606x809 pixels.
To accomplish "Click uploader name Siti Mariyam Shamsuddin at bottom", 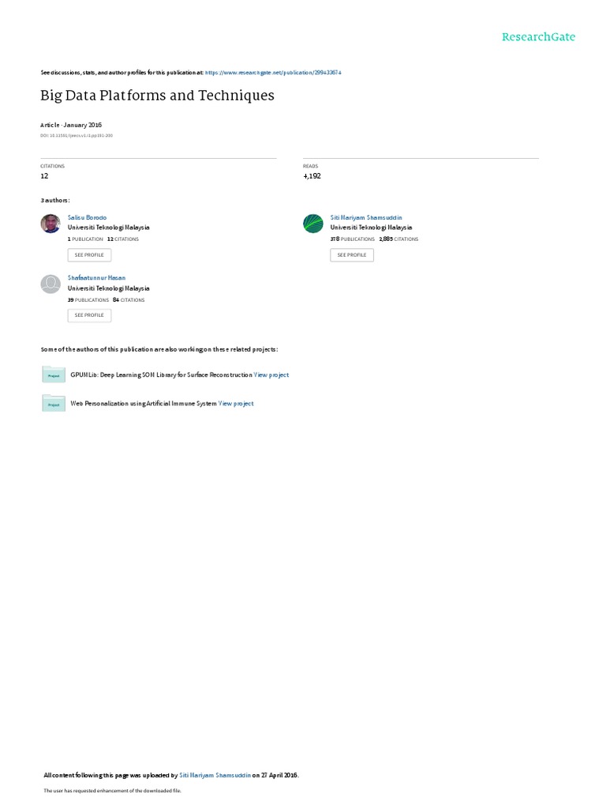I will pyautogui.click(x=215, y=775).
